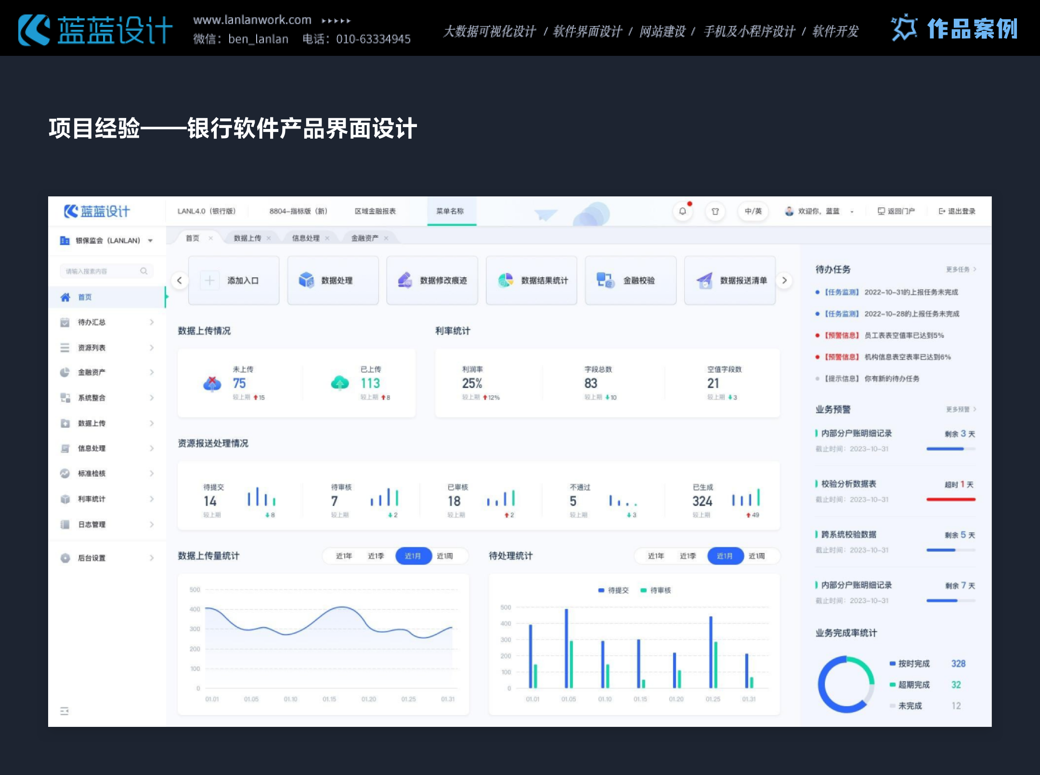Switch to 区域金融报表 top menu
The height and width of the screenshot is (775, 1040).
pos(375,211)
